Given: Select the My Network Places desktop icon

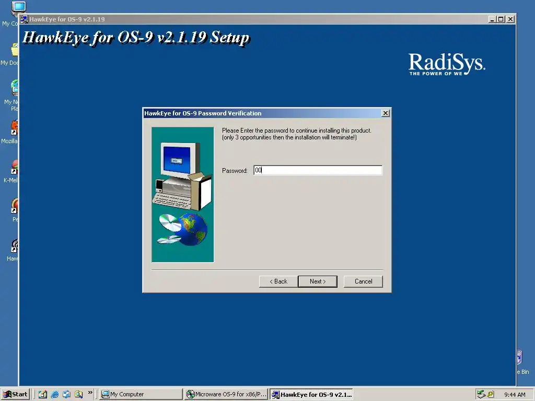Looking at the screenshot, I should pyautogui.click(x=11, y=96).
